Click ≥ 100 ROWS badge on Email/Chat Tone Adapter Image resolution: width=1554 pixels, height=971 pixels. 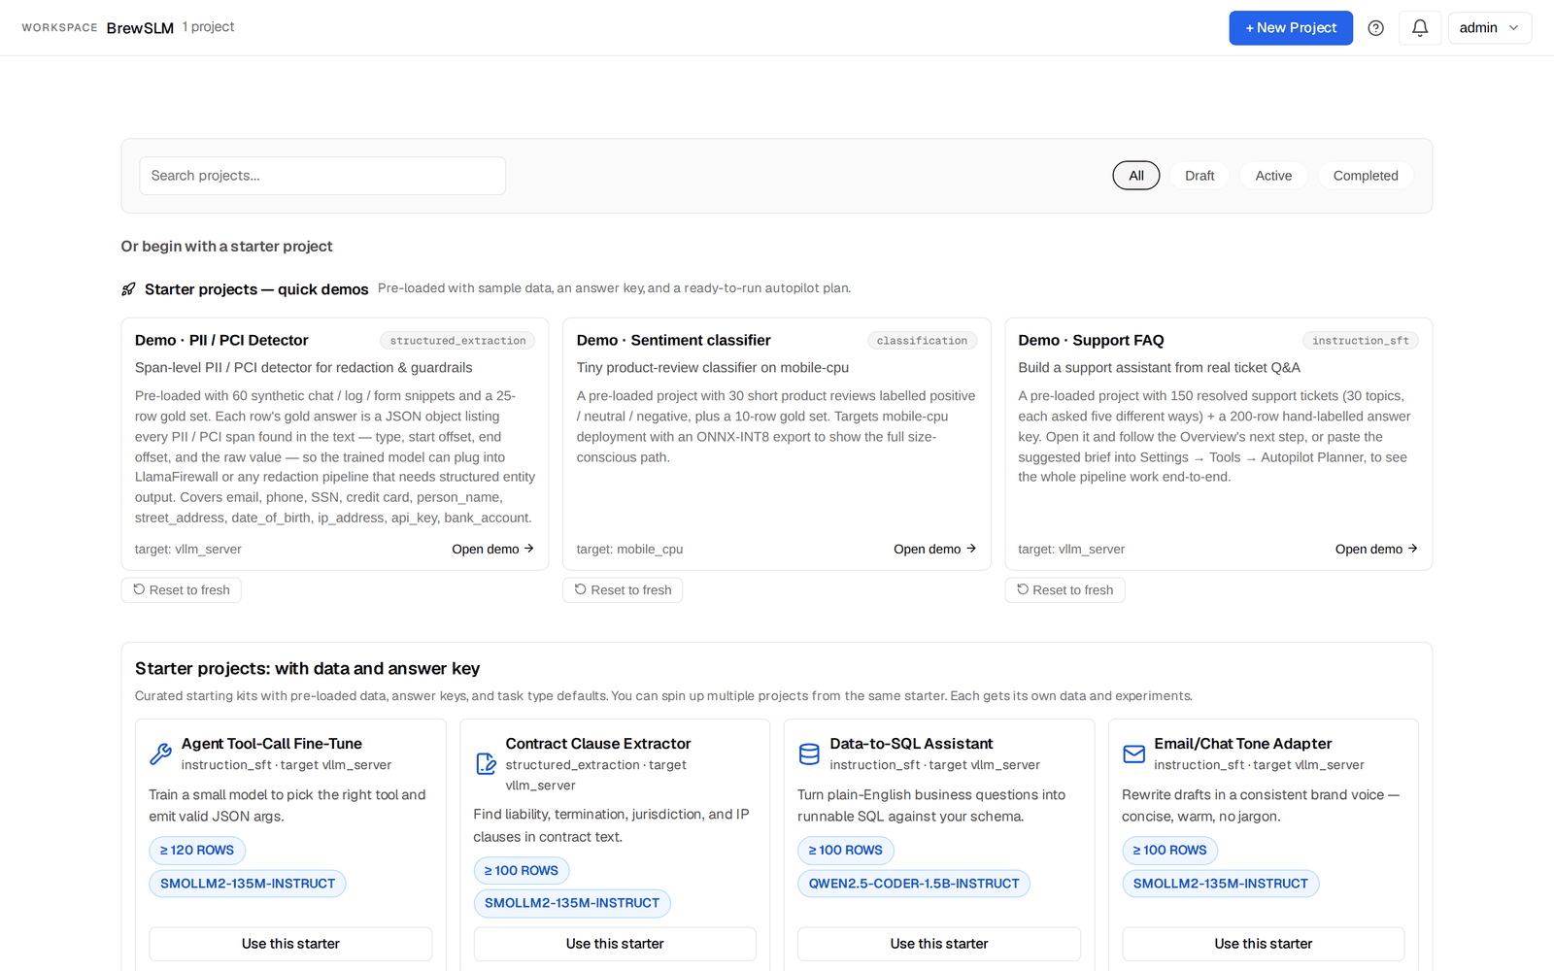pyautogui.click(x=1170, y=851)
